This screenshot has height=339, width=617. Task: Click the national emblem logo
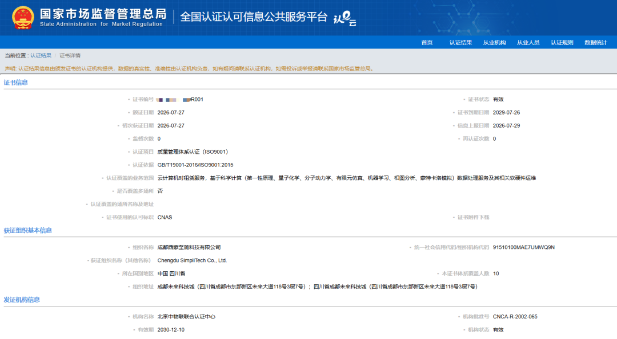[x=23, y=18]
